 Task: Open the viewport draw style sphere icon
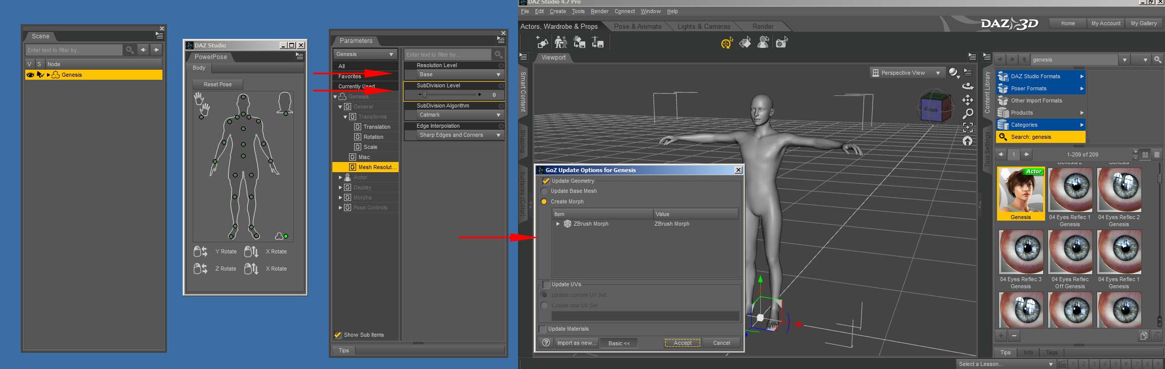954,73
